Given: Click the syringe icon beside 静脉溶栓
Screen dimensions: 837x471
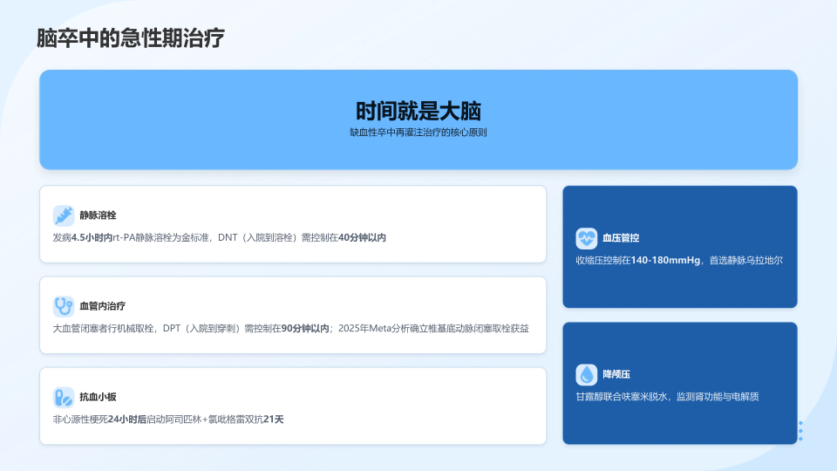Looking at the screenshot, I should (64, 215).
